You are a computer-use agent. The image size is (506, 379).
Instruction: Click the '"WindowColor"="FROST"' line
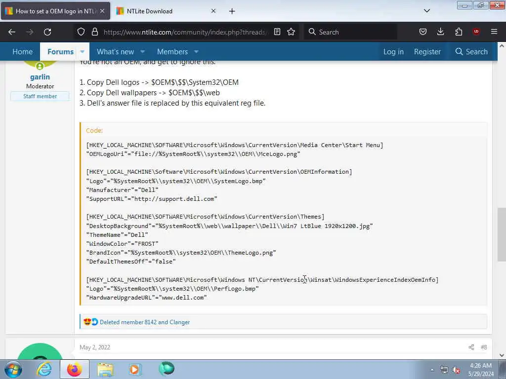point(123,244)
